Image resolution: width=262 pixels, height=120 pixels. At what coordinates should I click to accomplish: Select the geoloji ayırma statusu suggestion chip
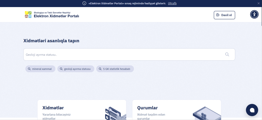pyautogui.click(x=76, y=69)
